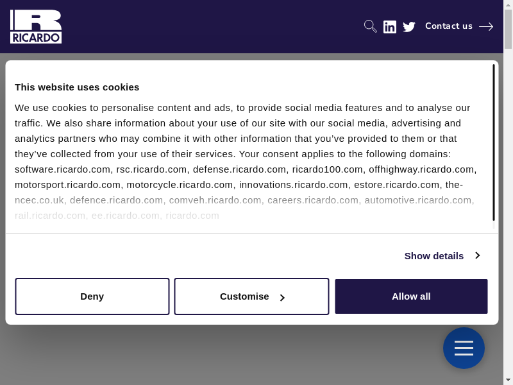Open the Twitter bird icon

click(409, 26)
